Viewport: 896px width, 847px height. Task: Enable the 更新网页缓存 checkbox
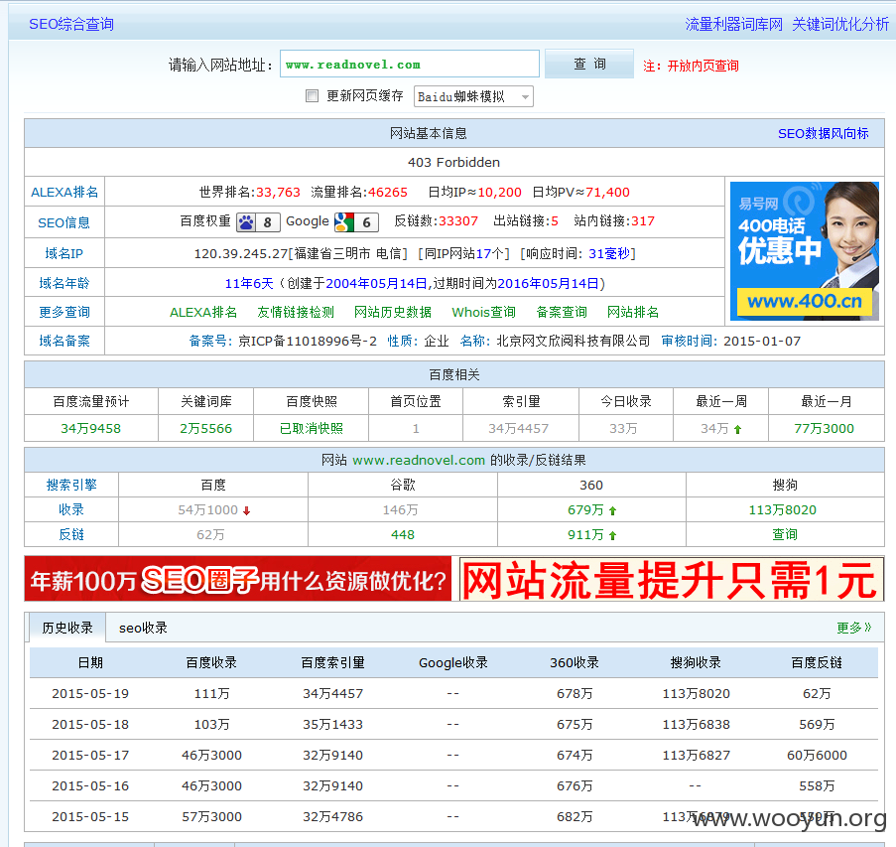312,96
